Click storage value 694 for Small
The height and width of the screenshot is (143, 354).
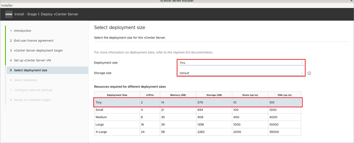200,110
